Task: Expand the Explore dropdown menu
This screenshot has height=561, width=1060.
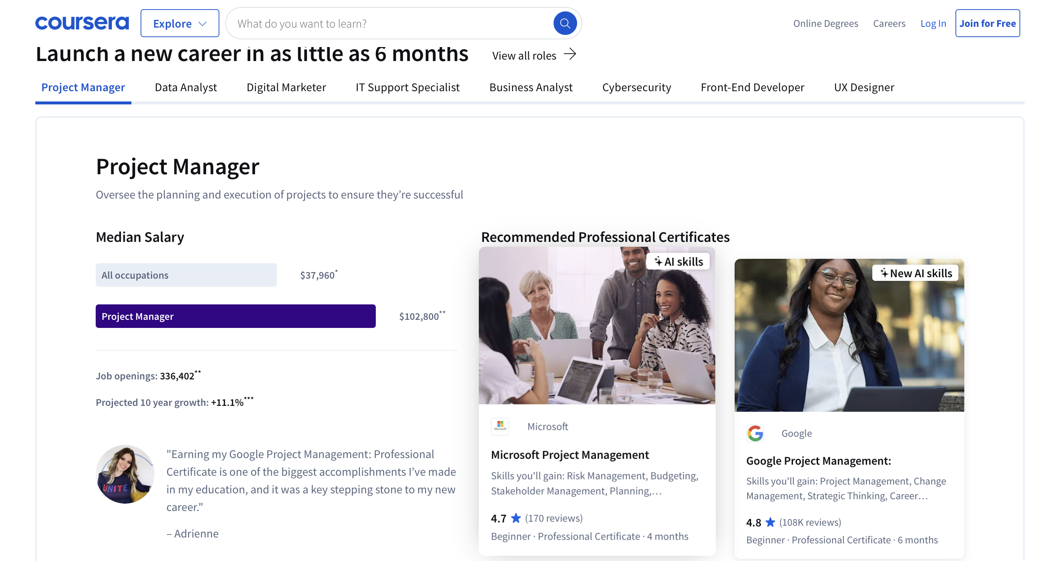Action: [180, 24]
